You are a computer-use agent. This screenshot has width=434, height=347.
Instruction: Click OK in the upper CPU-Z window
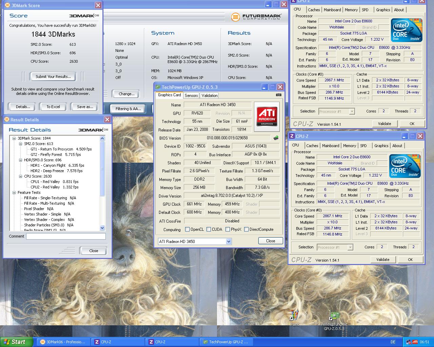click(412, 124)
